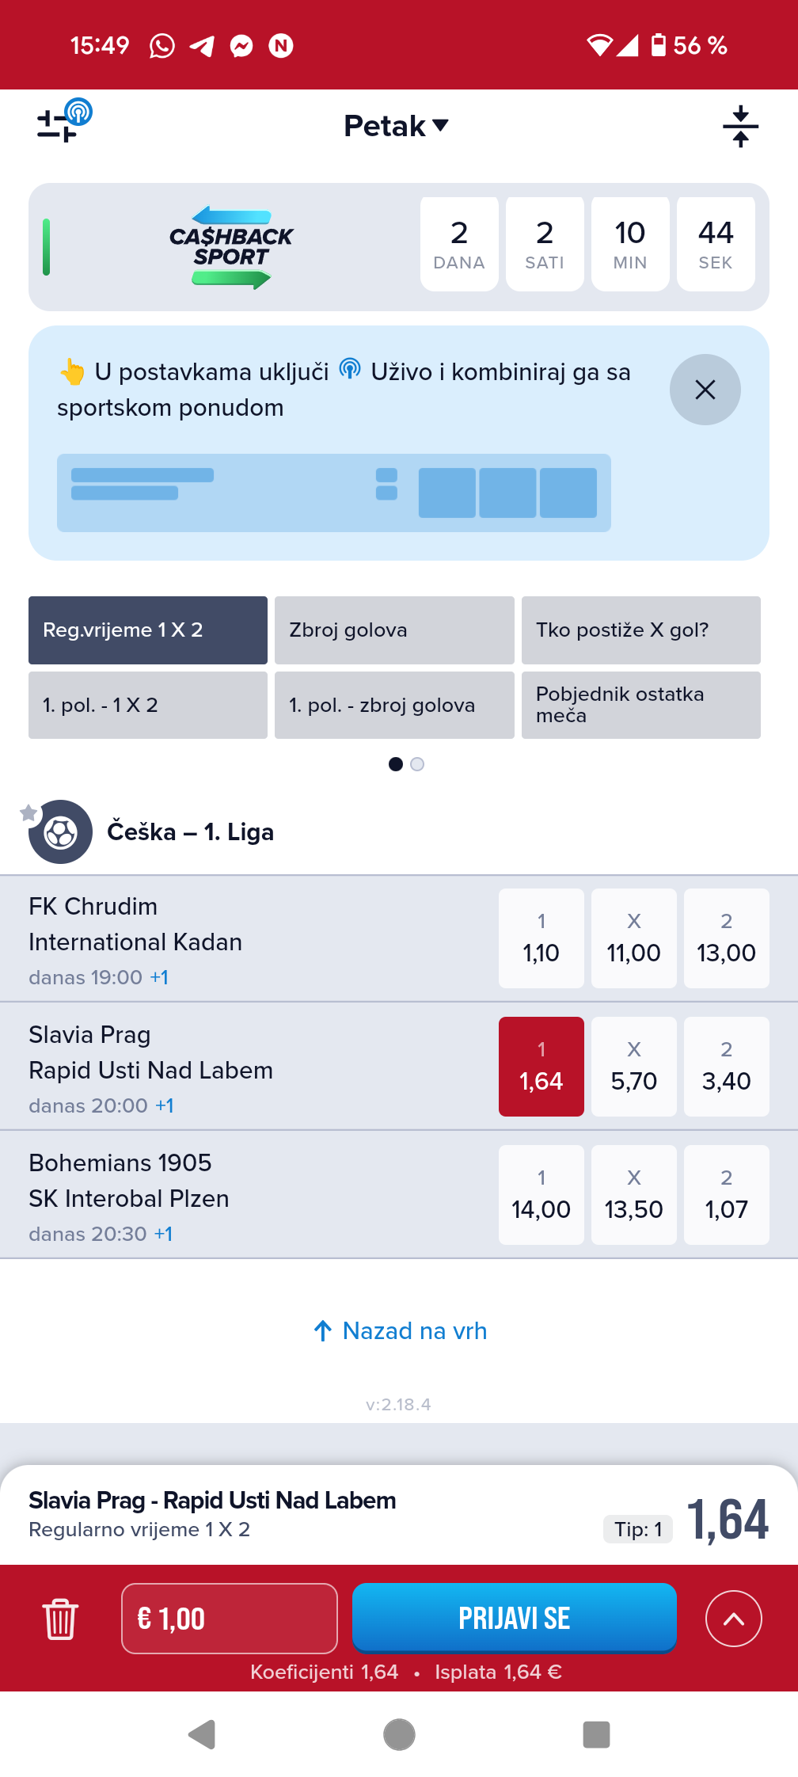Deselect Slavia Prag home win odds 1,64
The height and width of the screenshot is (1777, 798).
pos(541,1067)
